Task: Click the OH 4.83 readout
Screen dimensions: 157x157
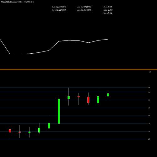Action: (x=108, y=10)
